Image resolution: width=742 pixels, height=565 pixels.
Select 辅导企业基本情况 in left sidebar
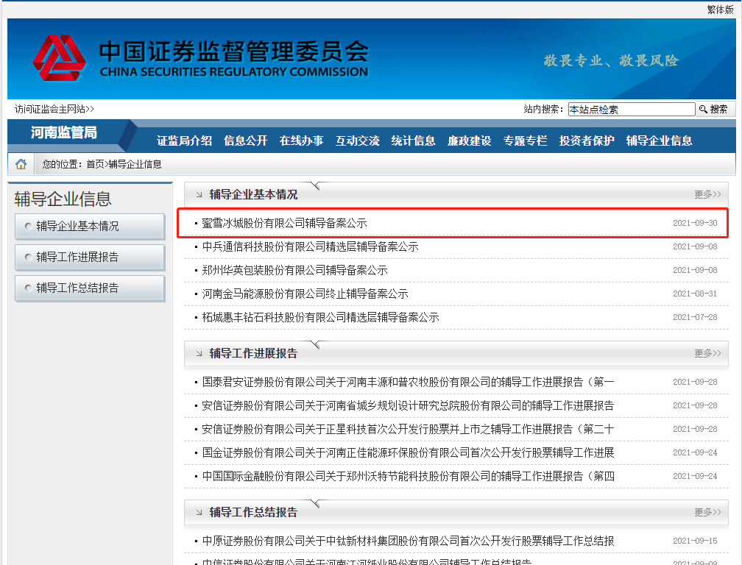pyautogui.click(x=90, y=226)
